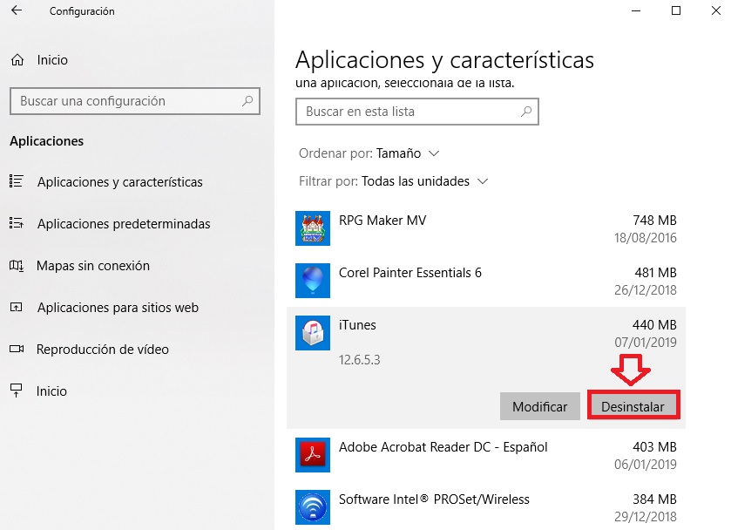Maximize the Configuración window
Screen dimensions: 731x530
676,10
